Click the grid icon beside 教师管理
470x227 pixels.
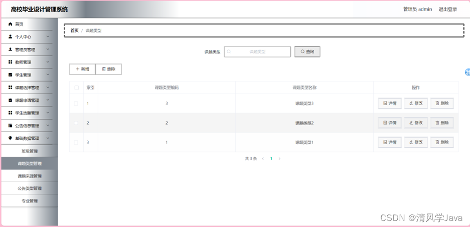(11, 62)
